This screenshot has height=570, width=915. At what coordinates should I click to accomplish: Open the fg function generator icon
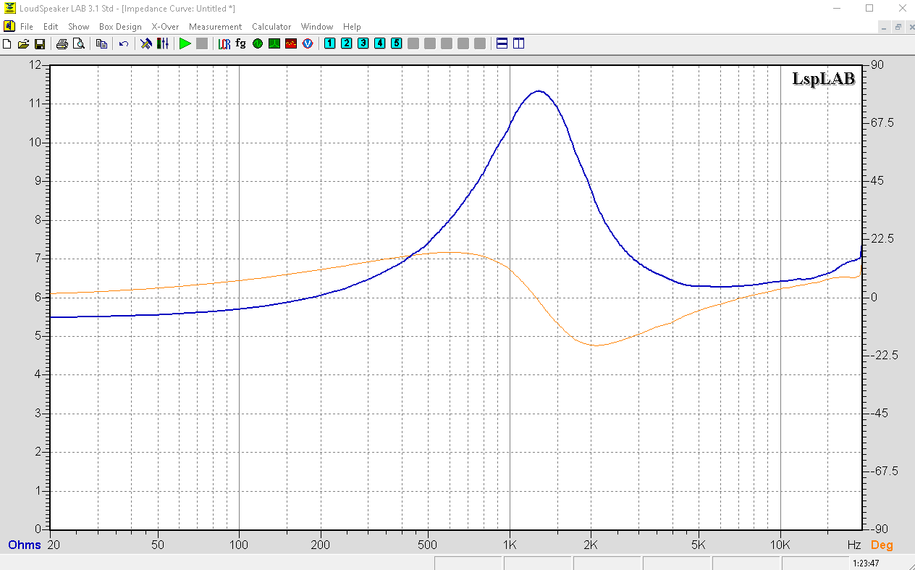241,43
